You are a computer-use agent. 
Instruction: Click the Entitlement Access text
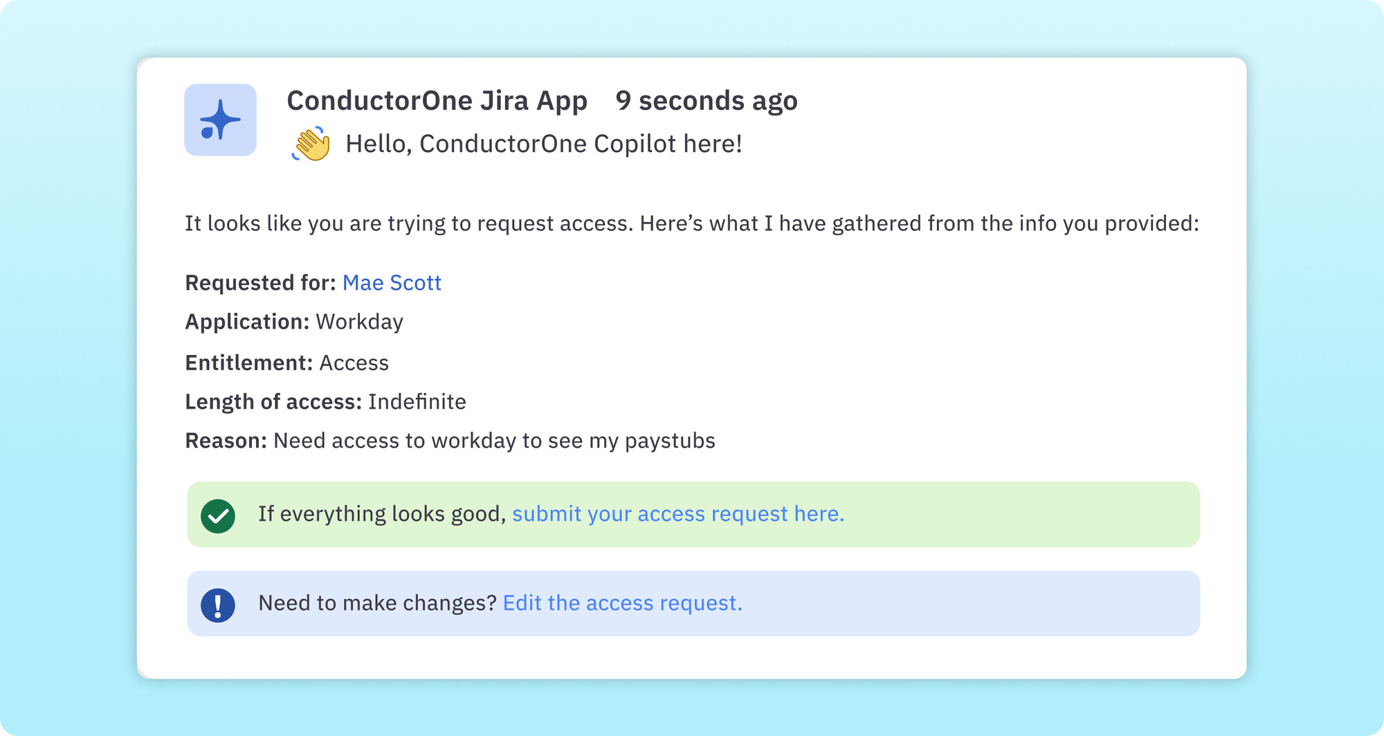[x=354, y=362]
